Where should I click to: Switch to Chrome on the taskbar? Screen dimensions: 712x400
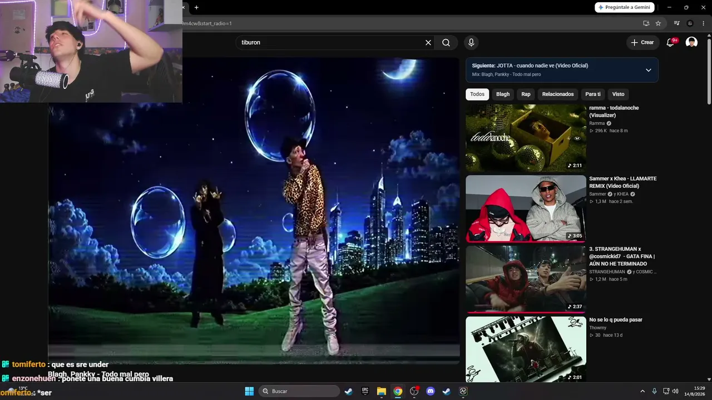pos(398,391)
